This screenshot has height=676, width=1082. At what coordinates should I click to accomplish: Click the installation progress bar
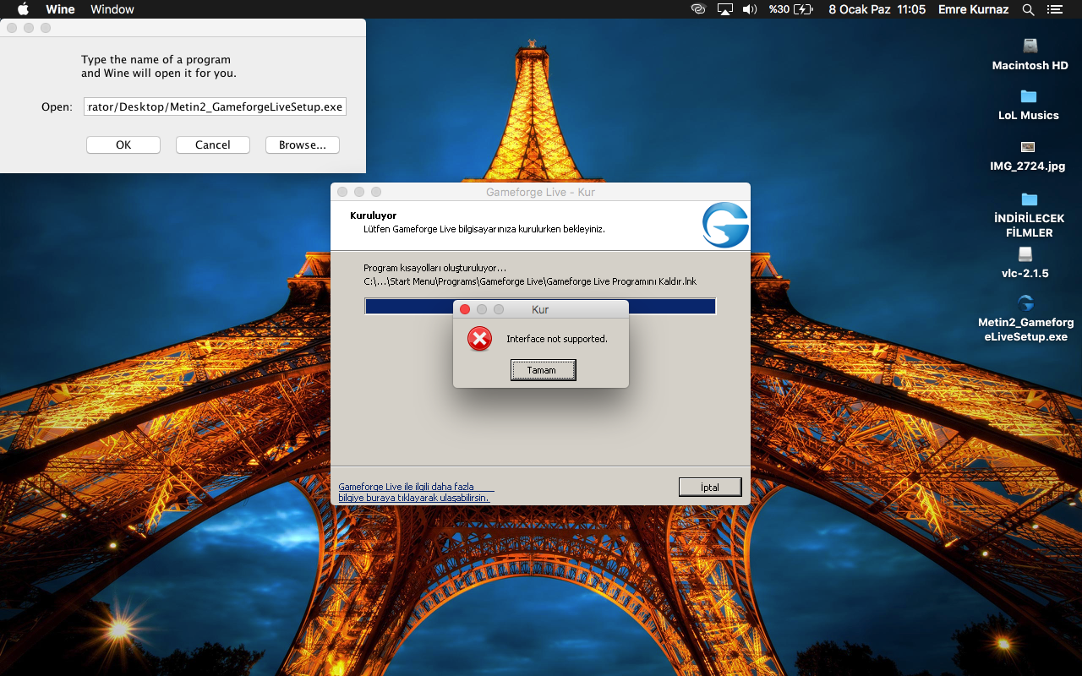pos(540,306)
